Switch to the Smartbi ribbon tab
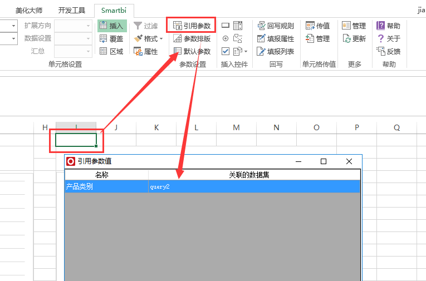 coord(114,11)
